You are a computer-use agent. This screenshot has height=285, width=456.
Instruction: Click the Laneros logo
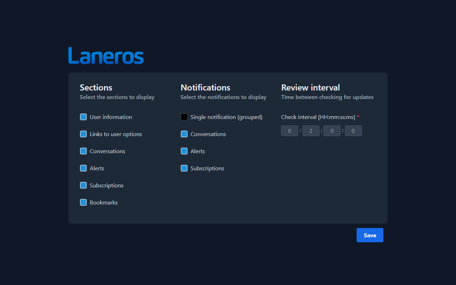click(x=106, y=56)
